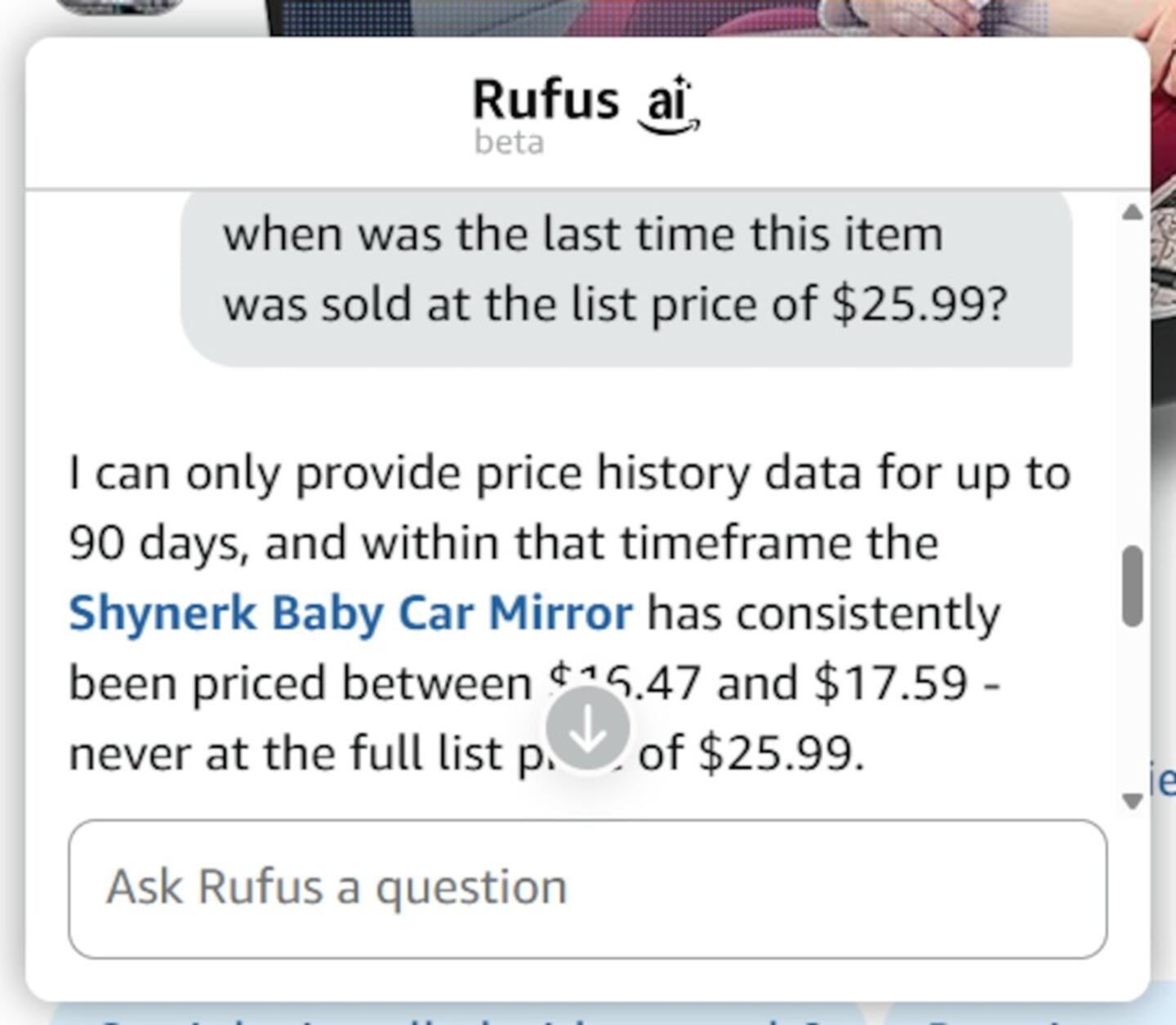Click the chat scrollbar down arrow
This screenshot has height=1025, width=1176.
[1132, 800]
